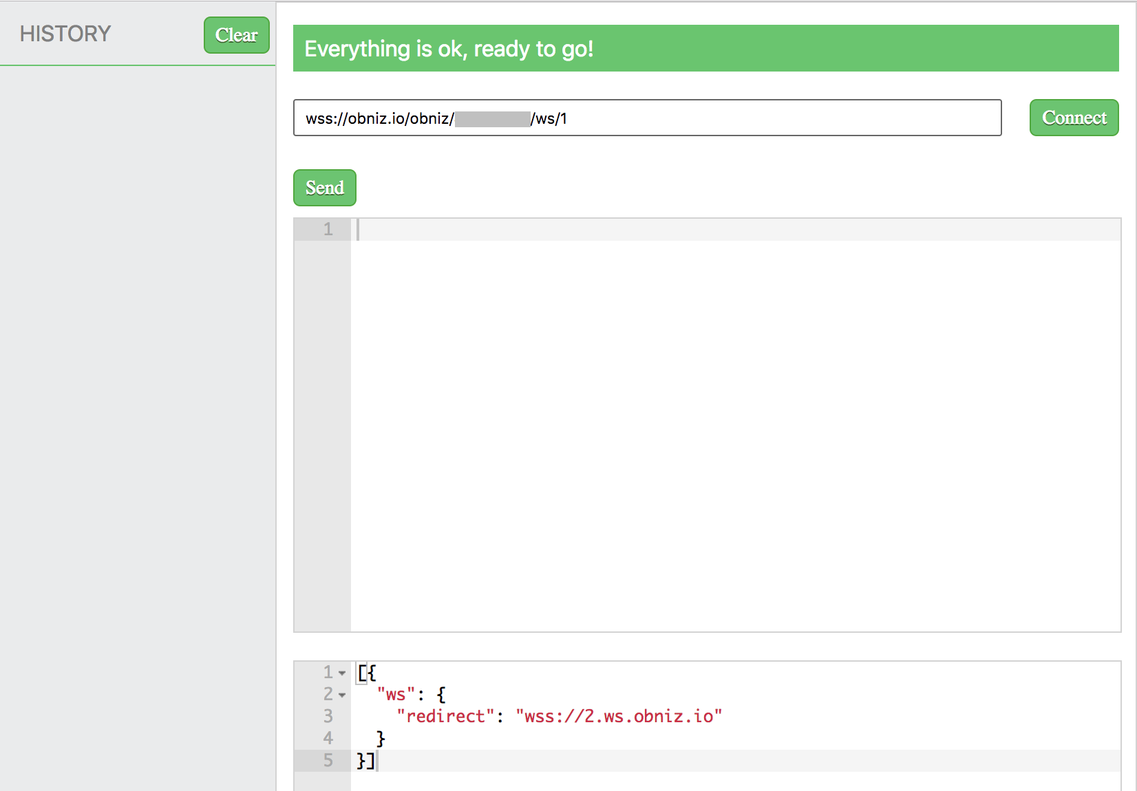This screenshot has height=791, width=1137.
Task: Click the gutter of the send editor
Action: click(x=322, y=413)
